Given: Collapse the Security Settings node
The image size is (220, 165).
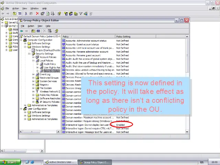Looking at the screenshot, I should 29,54.
